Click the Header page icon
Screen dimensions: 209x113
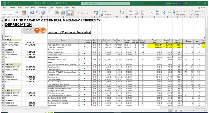pyautogui.click(x=130, y=13)
